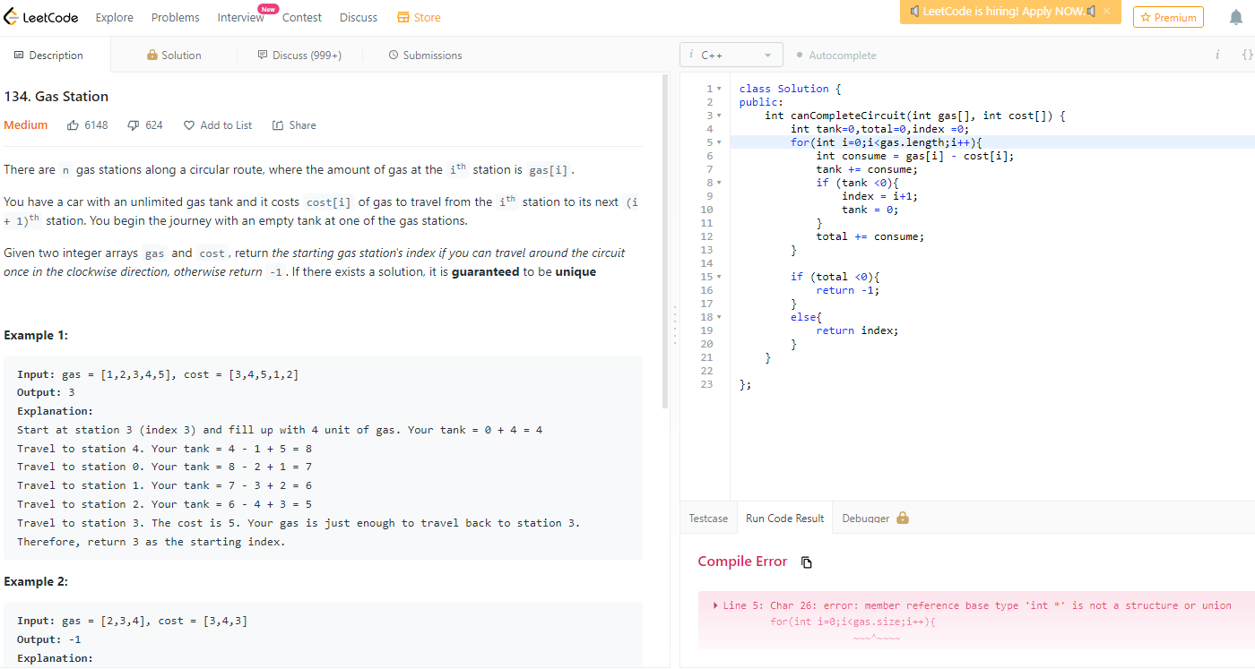Click the Example 1 heading

pyautogui.click(x=36, y=335)
